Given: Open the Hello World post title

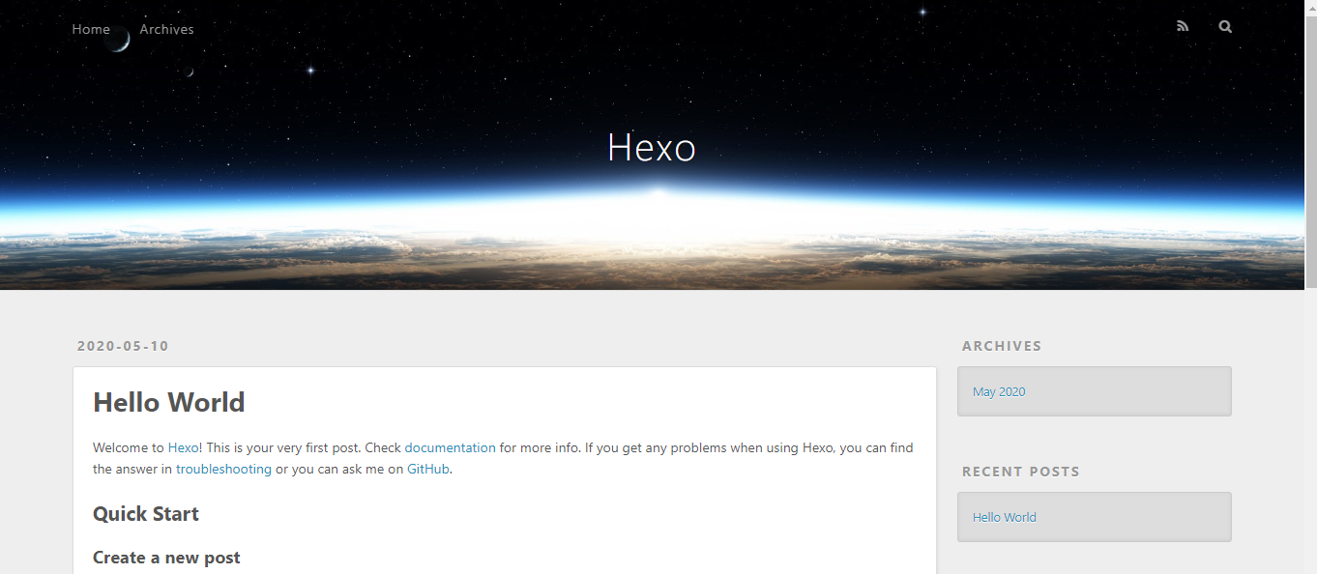Looking at the screenshot, I should 169,402.
